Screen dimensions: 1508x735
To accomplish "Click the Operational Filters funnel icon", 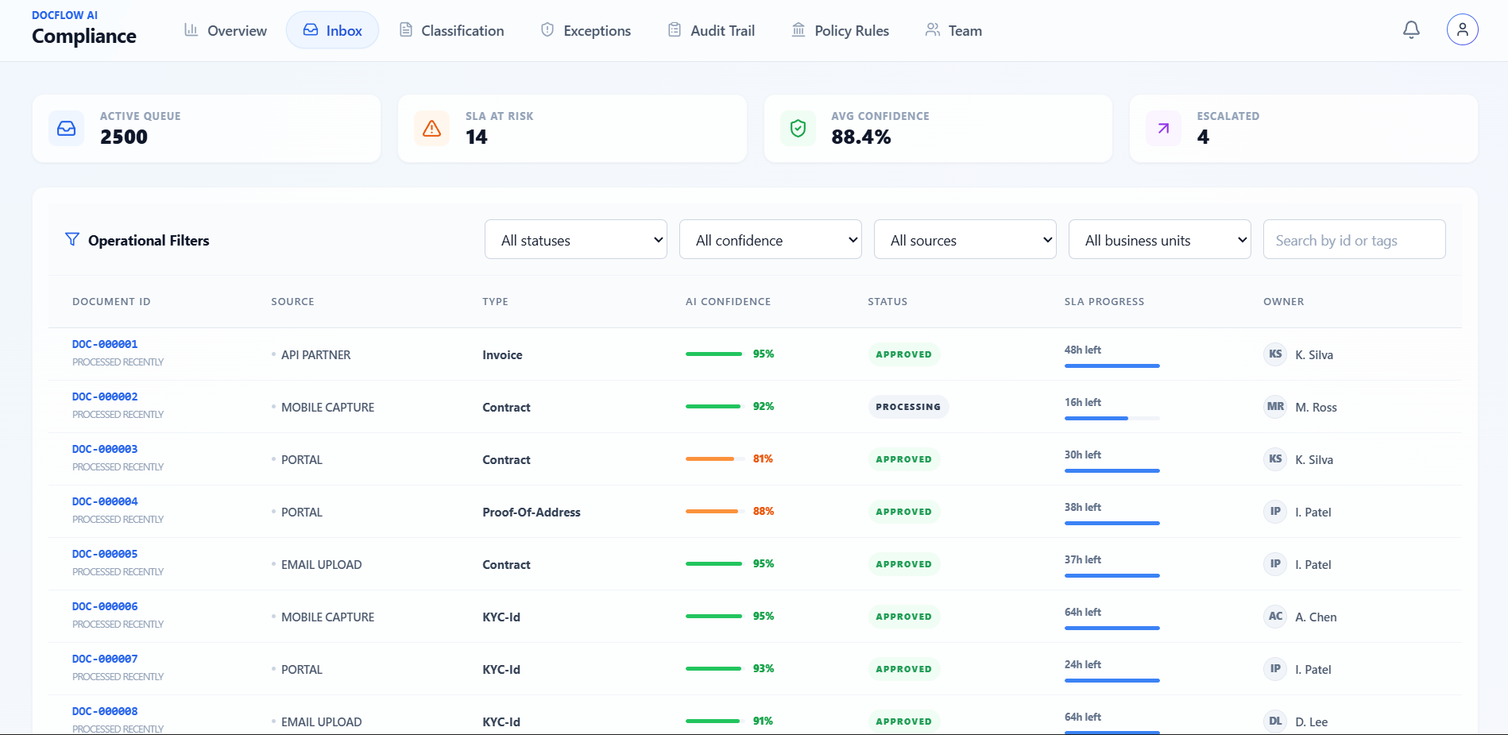I will tap(72, 239).
